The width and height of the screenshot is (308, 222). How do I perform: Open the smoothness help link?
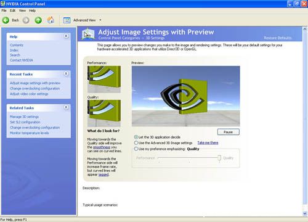102,147
